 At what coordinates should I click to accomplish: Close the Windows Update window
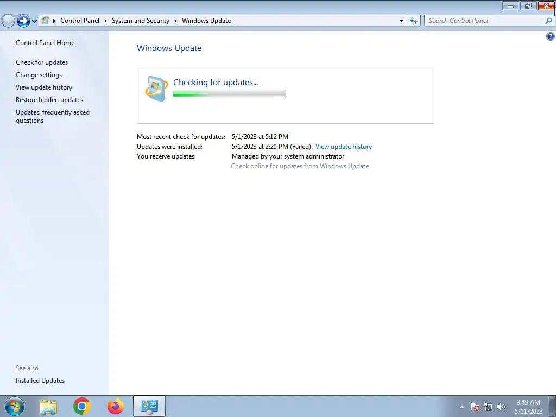point(546,5)
